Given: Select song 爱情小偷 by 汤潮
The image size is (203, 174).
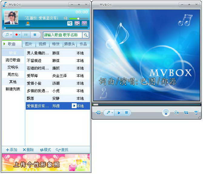Looking at the screenshot, I should [58, 83].
